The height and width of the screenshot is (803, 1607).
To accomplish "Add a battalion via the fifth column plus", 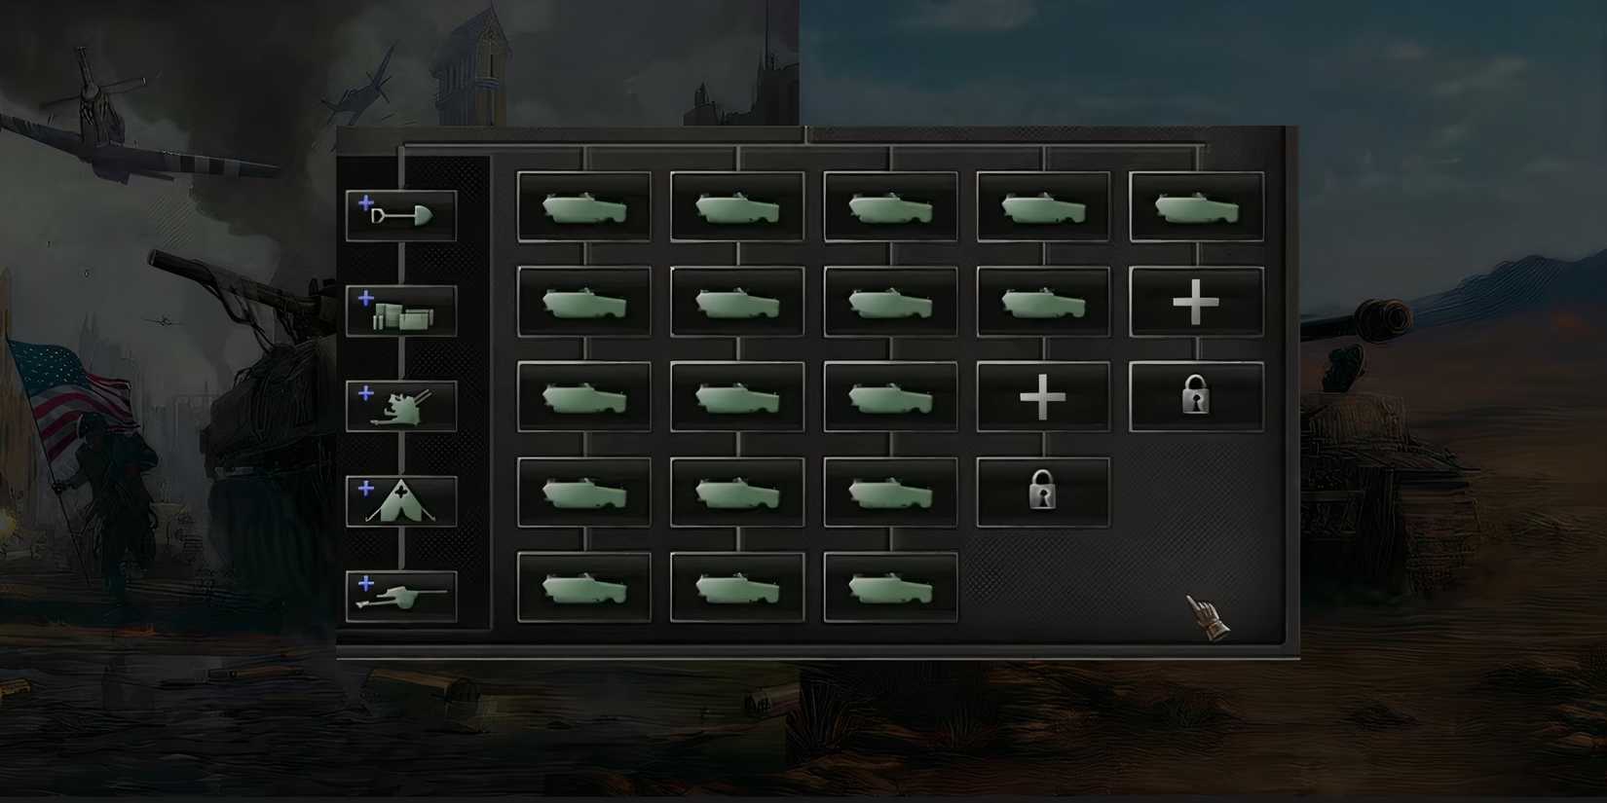I will 1196,303.
